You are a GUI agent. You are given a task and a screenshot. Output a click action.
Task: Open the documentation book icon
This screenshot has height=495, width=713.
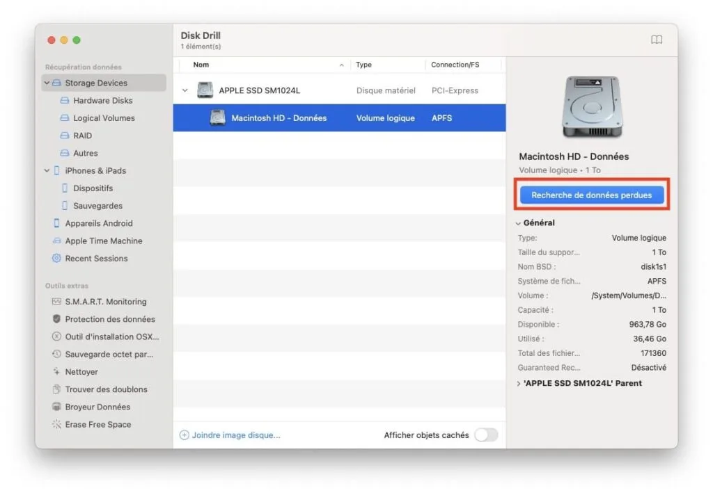pyautogui.click(x=657, y=40)
